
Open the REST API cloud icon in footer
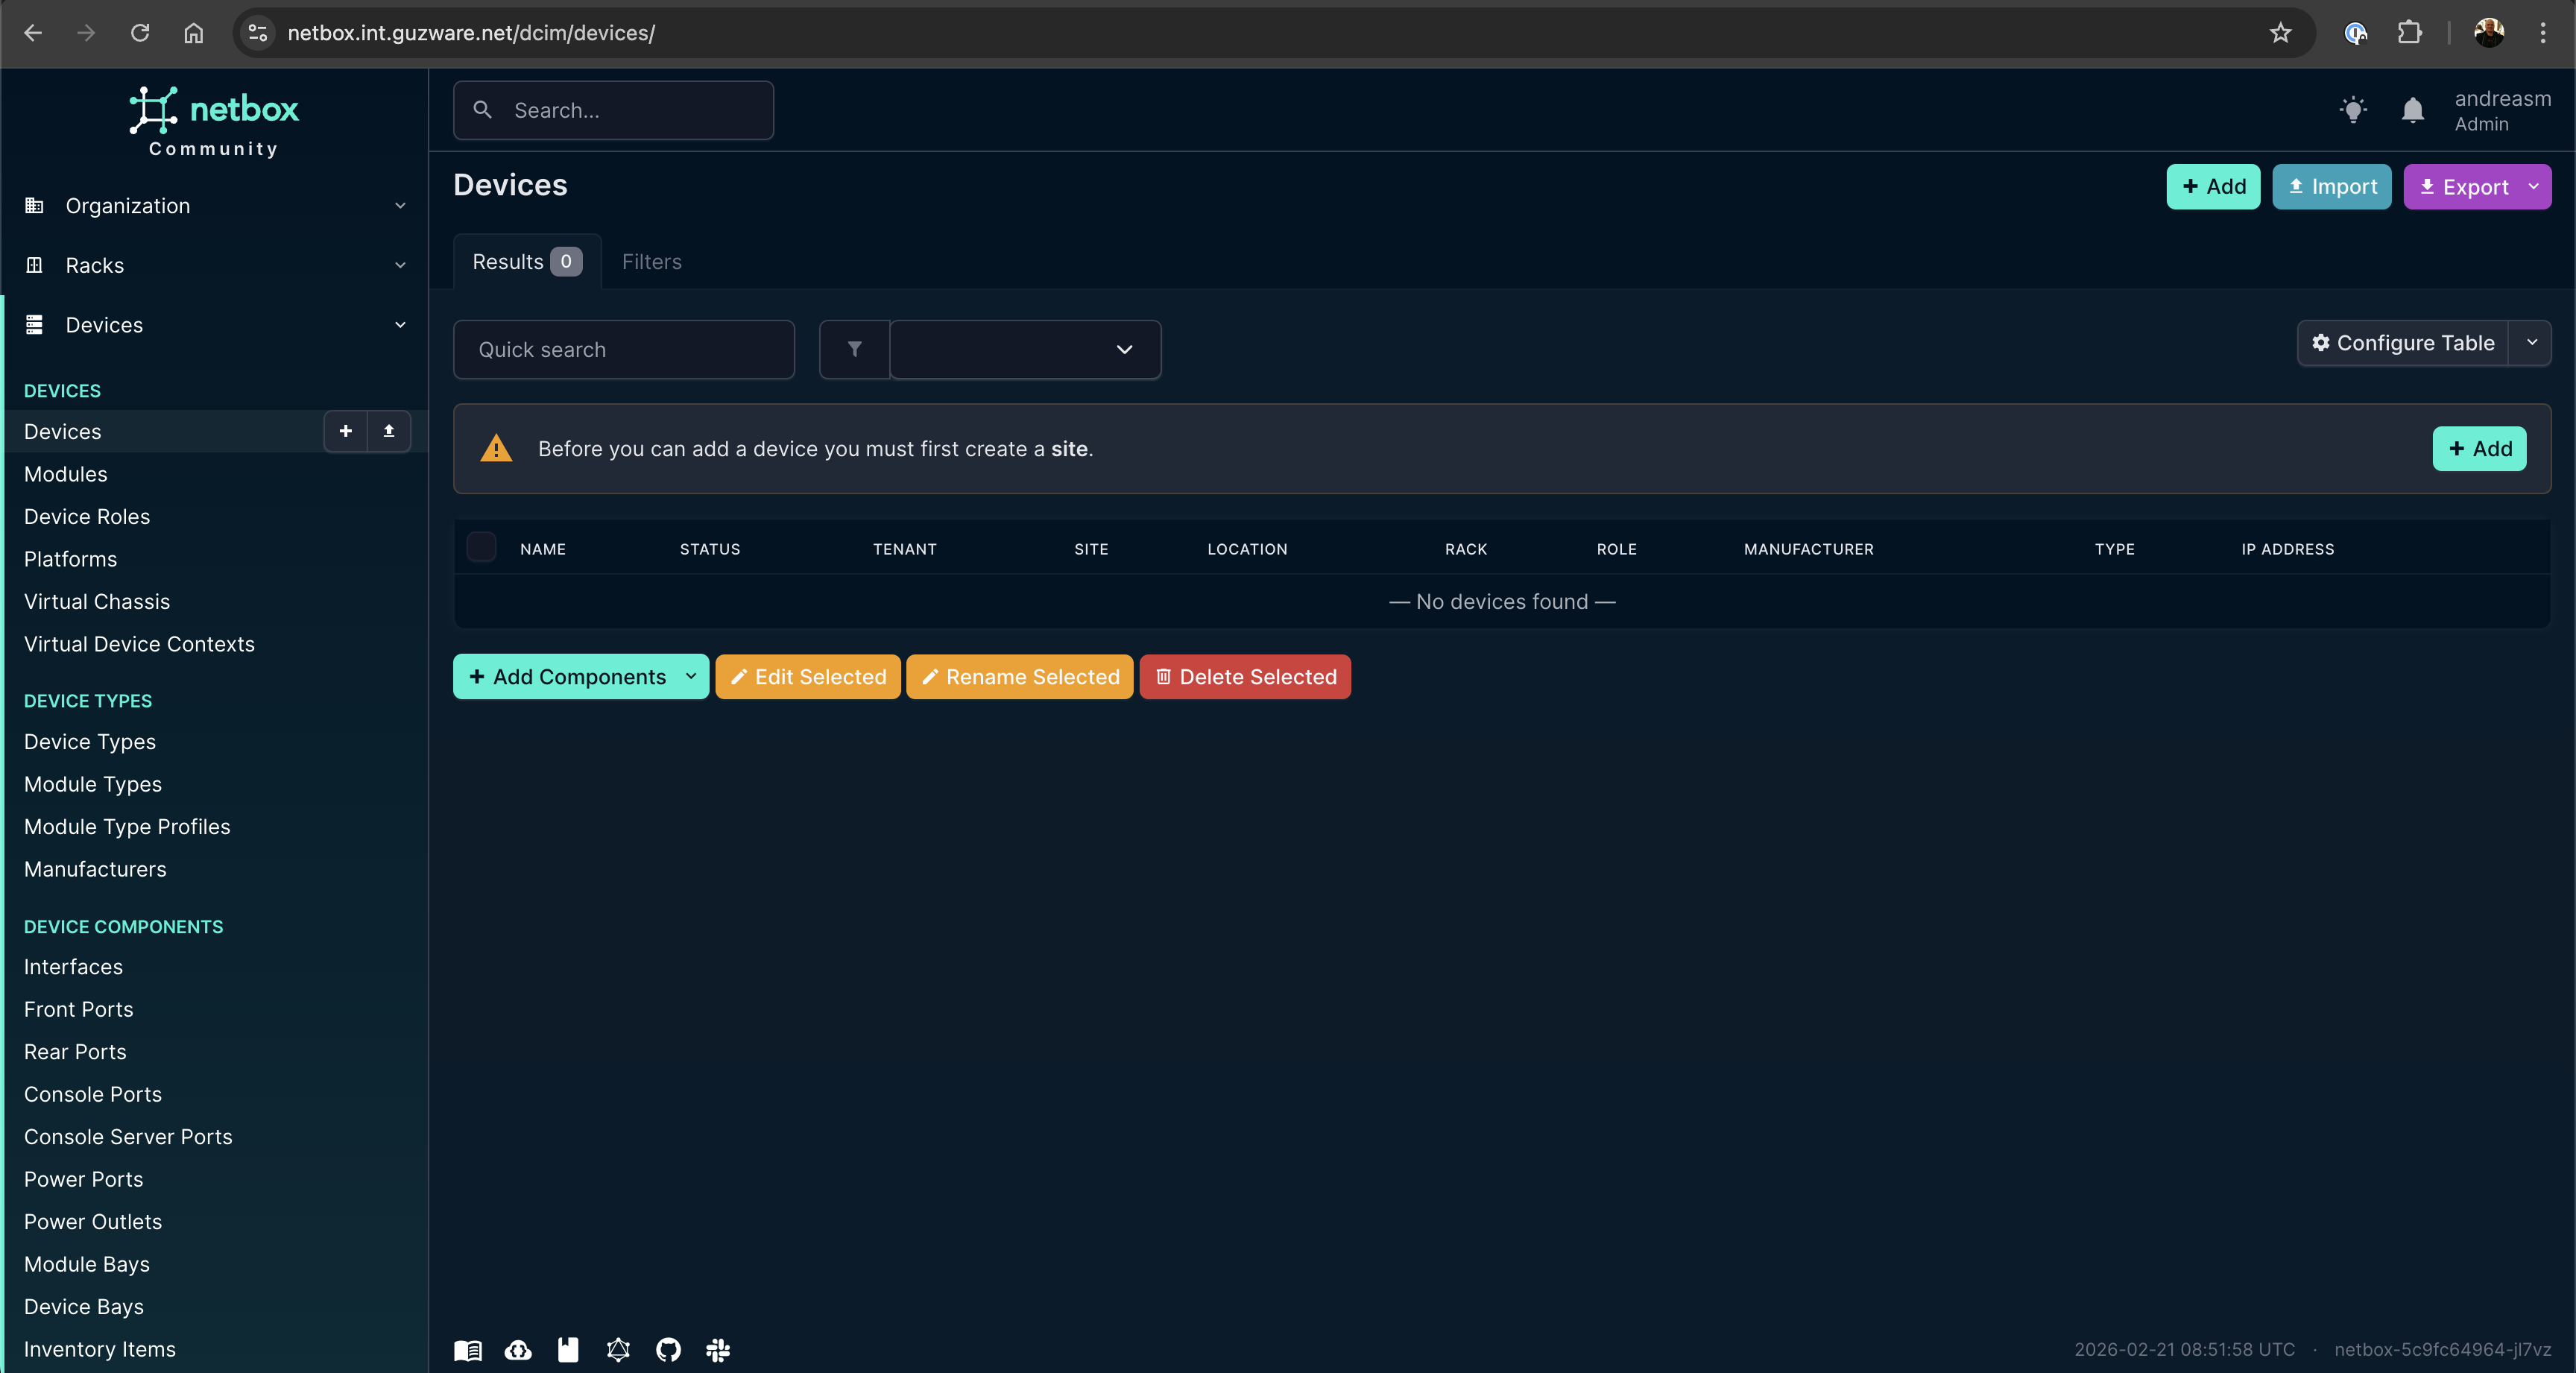[x=518, y=1350]
